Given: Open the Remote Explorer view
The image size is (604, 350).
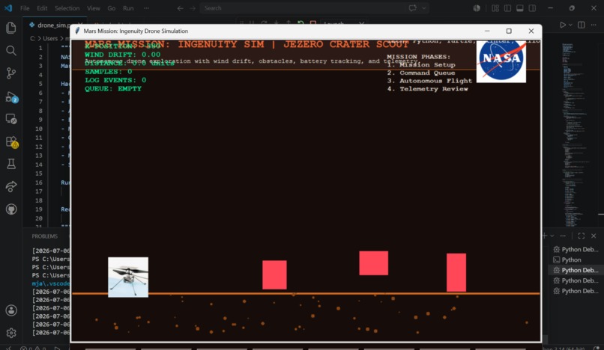Looking at the screenshot, I should pyautogui.click(x=11, y=119).
